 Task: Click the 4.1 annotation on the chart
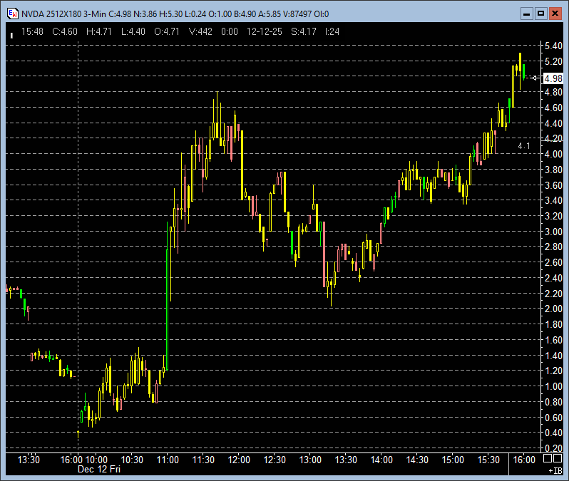(524, 145)
